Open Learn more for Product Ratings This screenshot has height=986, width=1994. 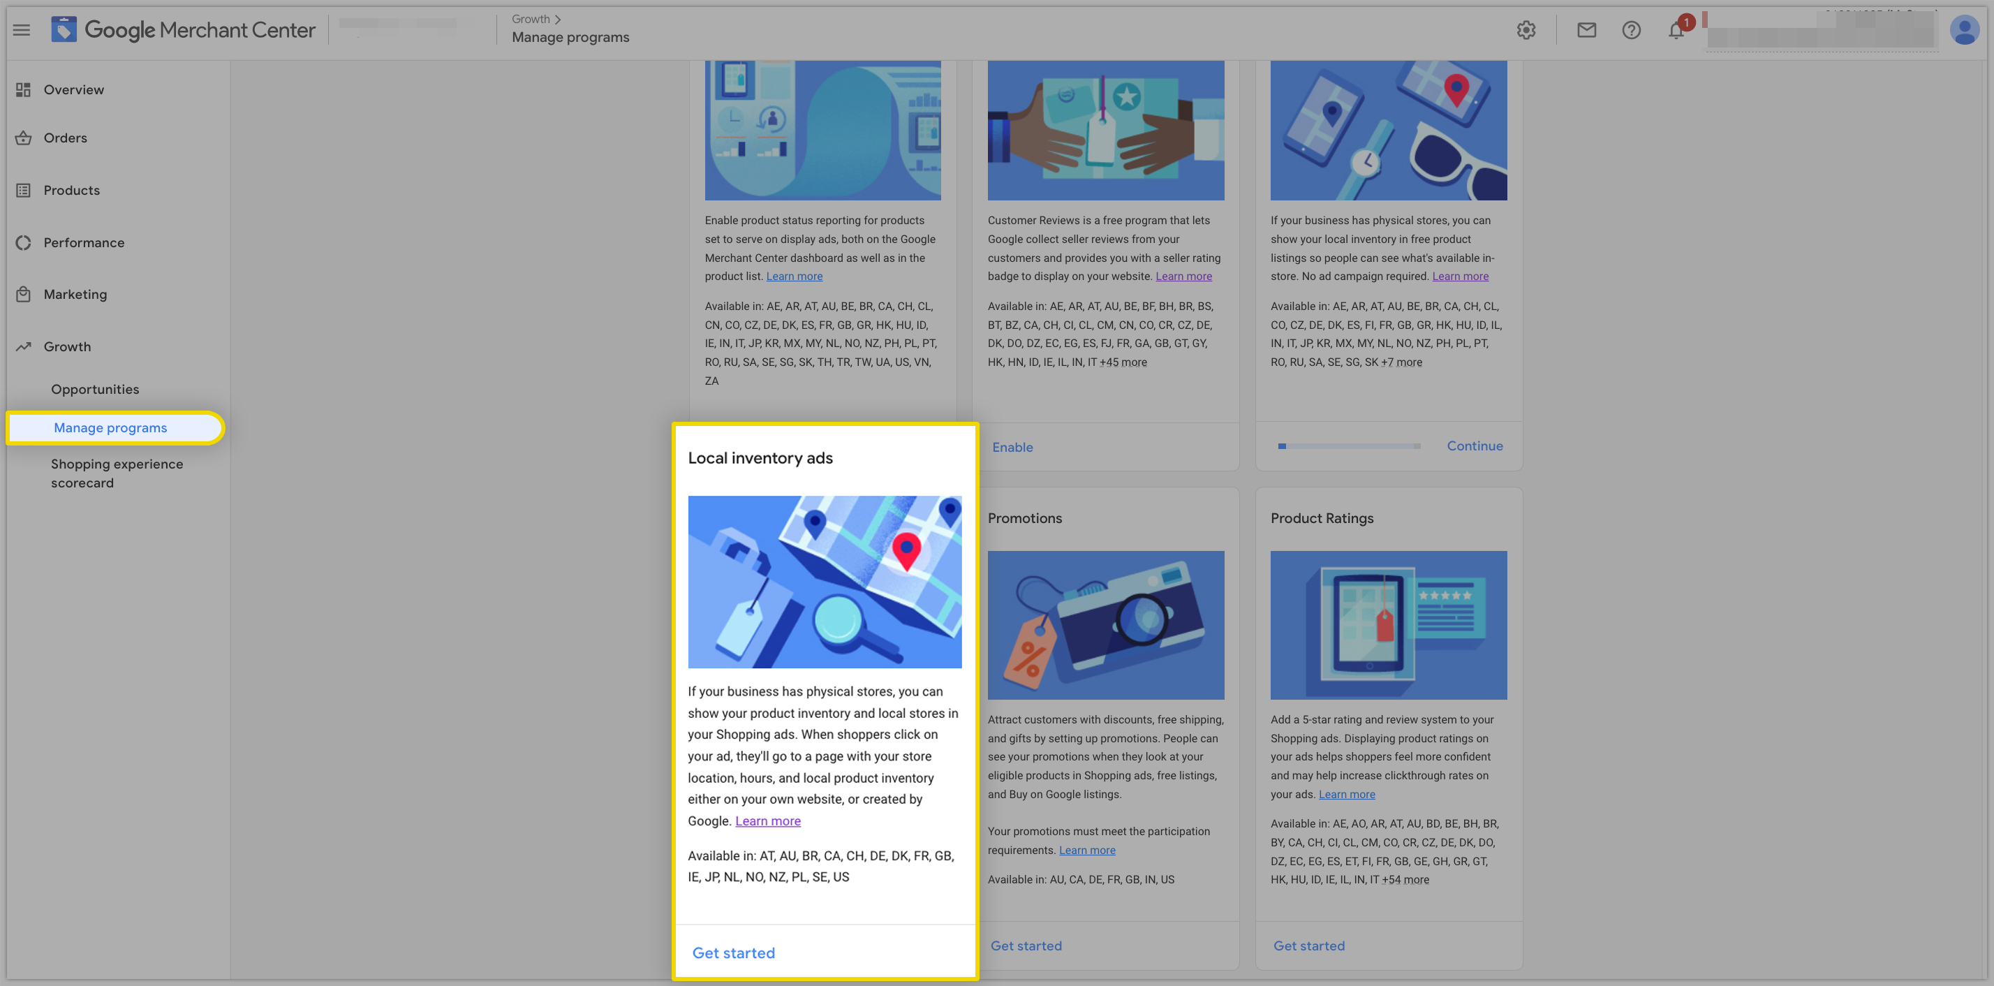[x=1347, y=794]
